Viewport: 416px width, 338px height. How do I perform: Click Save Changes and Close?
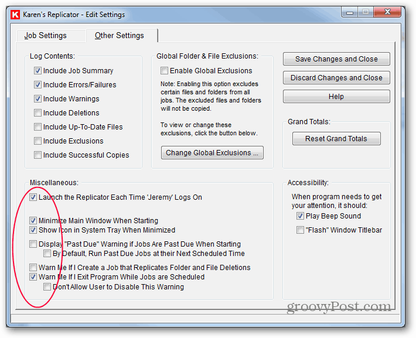point(336,59)
